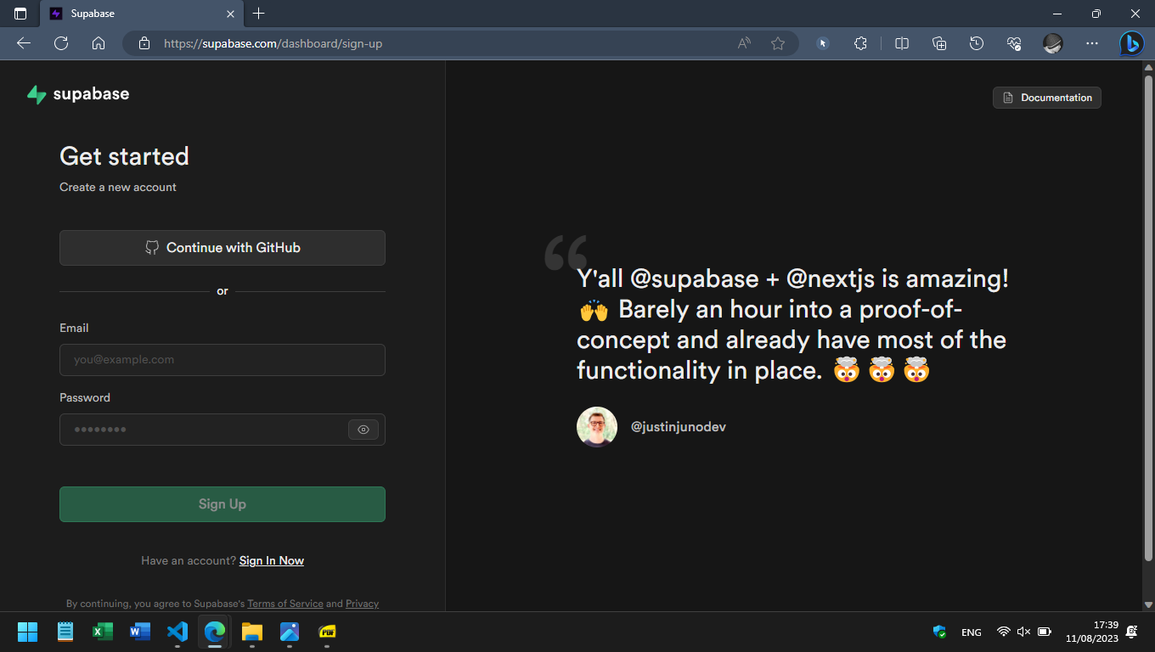Close the Supabase tab
This screenshot has width=1155, height=652.
[231, 14]
